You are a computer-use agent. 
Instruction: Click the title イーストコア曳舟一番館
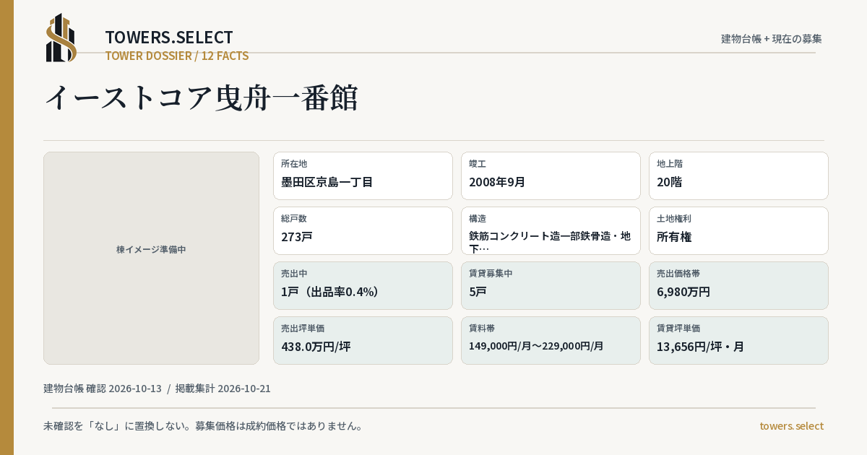tap(202, 97)
